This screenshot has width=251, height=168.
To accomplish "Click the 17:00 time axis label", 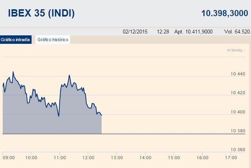I will 231,158.
